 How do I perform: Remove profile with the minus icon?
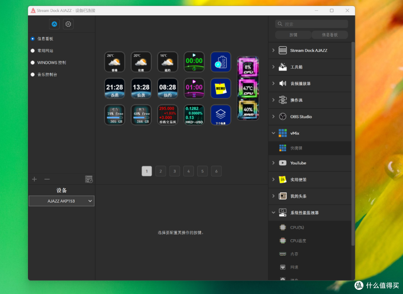pyautogui.click(x=47, y=179)
